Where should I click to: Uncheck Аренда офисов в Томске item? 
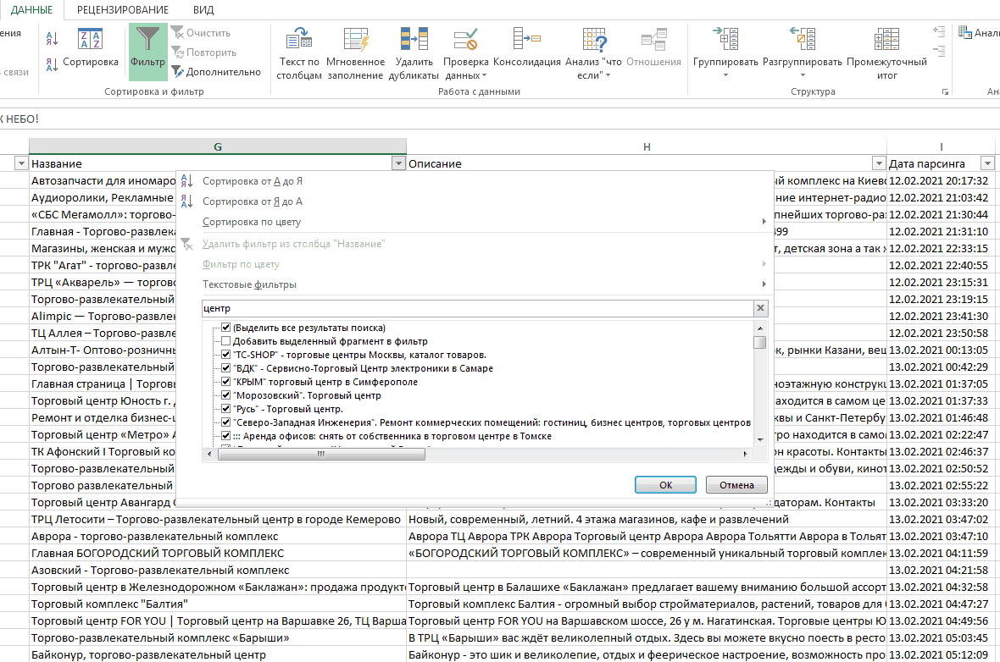tap(225, 436)
